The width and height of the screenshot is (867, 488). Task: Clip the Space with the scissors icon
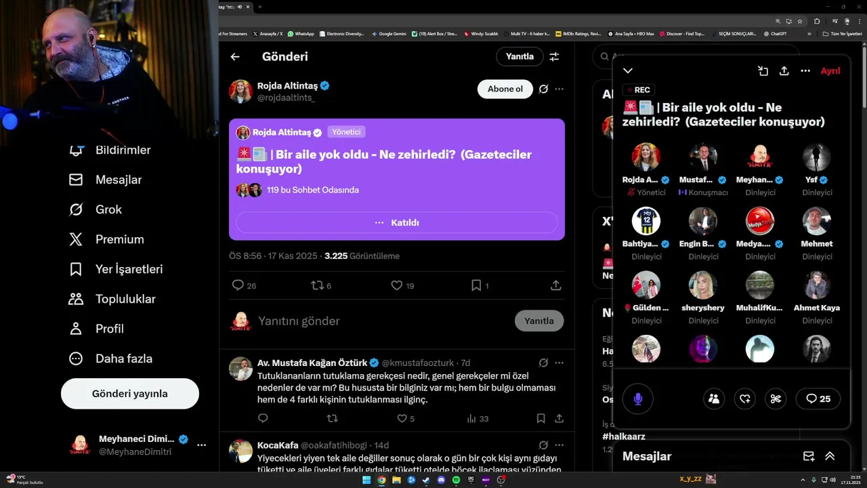pyautogui.click(x=776, y=399)
